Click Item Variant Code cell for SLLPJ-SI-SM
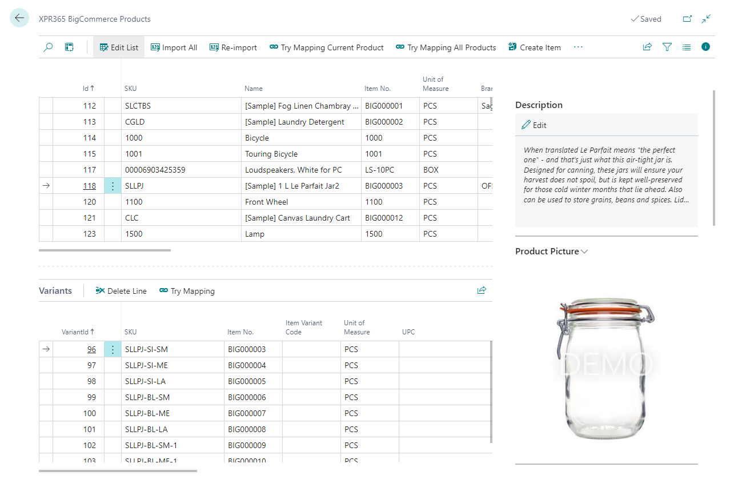Viewport: 754px width, 487px height. (312, 349)
